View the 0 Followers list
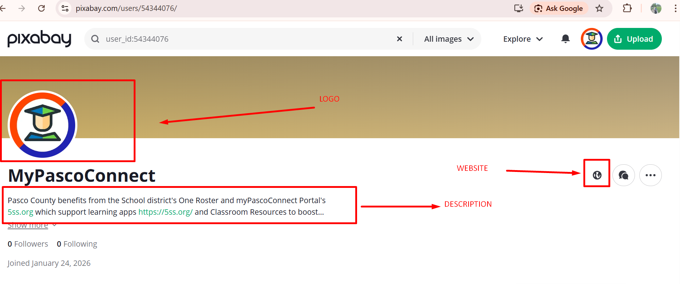 pos(28,244)
